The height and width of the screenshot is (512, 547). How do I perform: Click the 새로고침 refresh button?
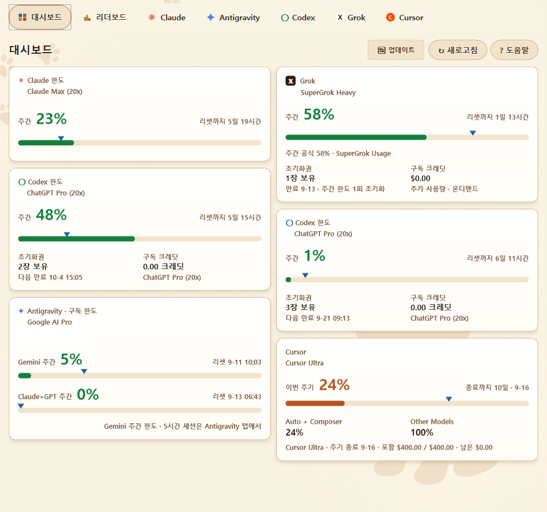coord(458,50)
